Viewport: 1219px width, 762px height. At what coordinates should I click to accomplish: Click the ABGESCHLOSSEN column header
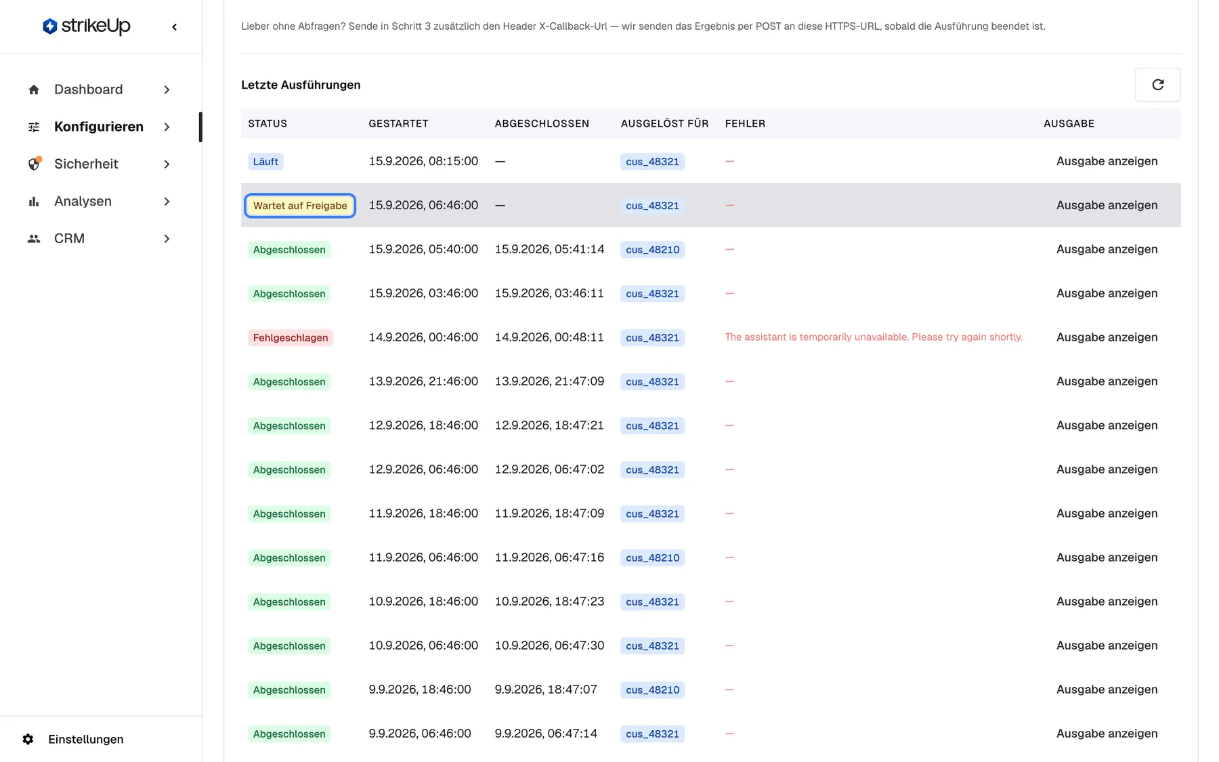click(x=542, y=123)
